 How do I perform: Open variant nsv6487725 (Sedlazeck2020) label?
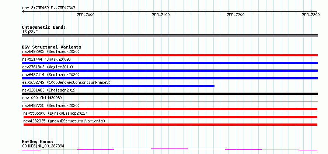point(51,105)
